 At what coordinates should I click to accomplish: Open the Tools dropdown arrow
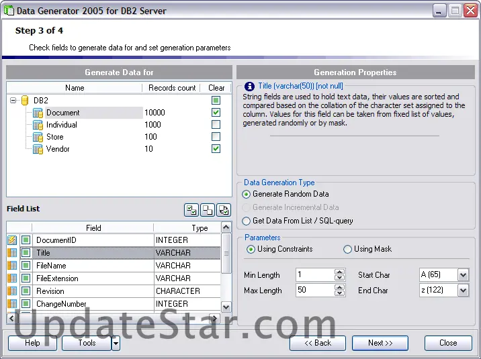(116, 343)
